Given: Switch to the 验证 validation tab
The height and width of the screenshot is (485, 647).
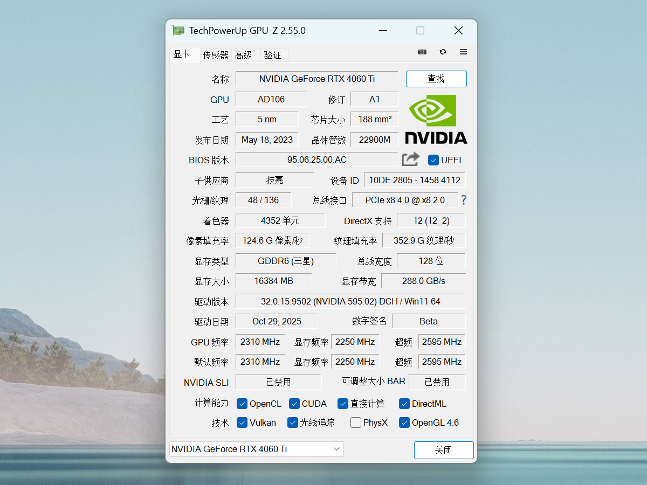Looking at the screenshot, I should (x=273, y=54).
